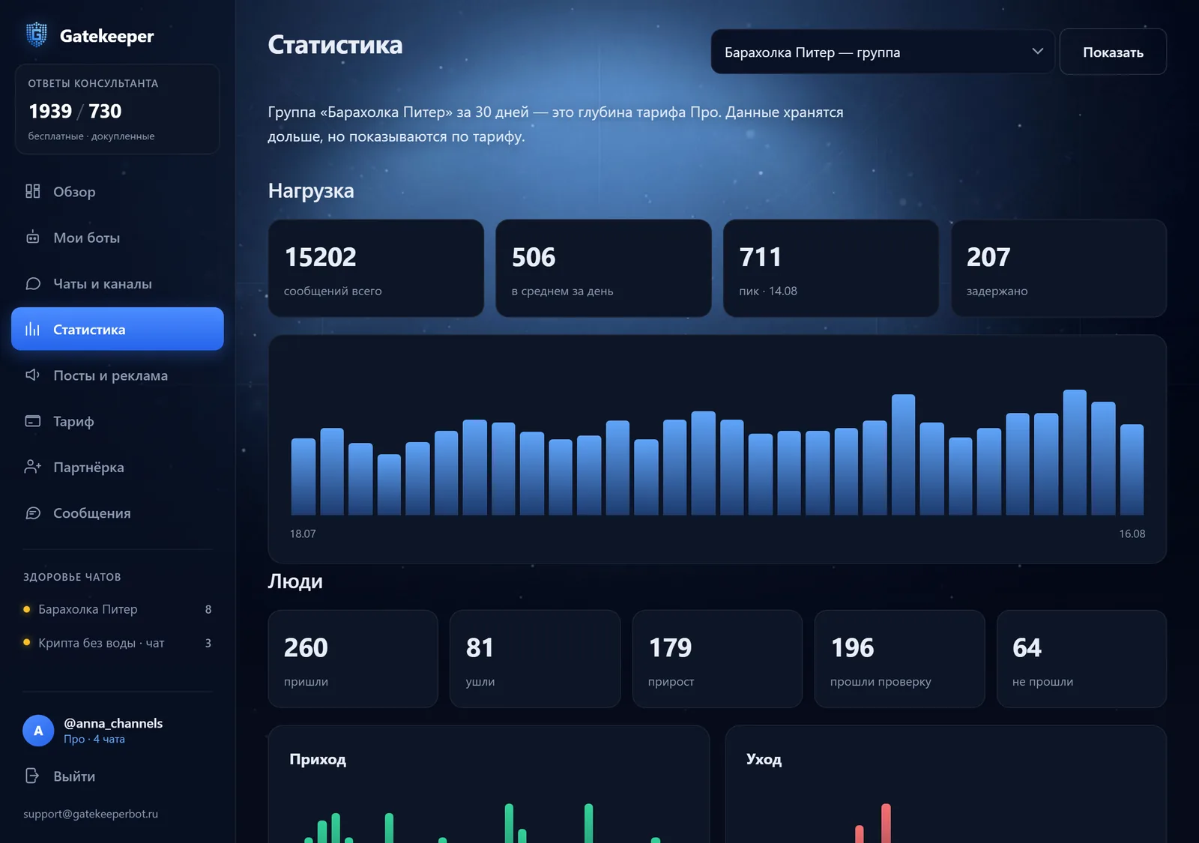1199x843 pixels.
Task: Click the last bar above 16.08 in the load chart
Action: point(1132,470)
